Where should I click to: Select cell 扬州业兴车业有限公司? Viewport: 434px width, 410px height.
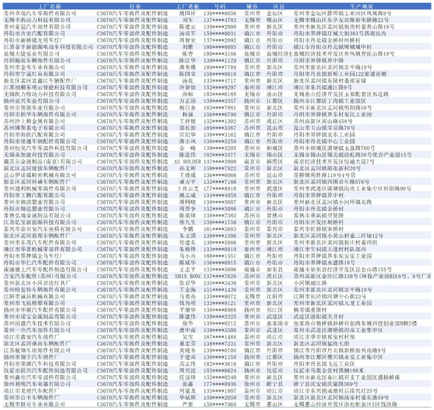tap(32, 101)
